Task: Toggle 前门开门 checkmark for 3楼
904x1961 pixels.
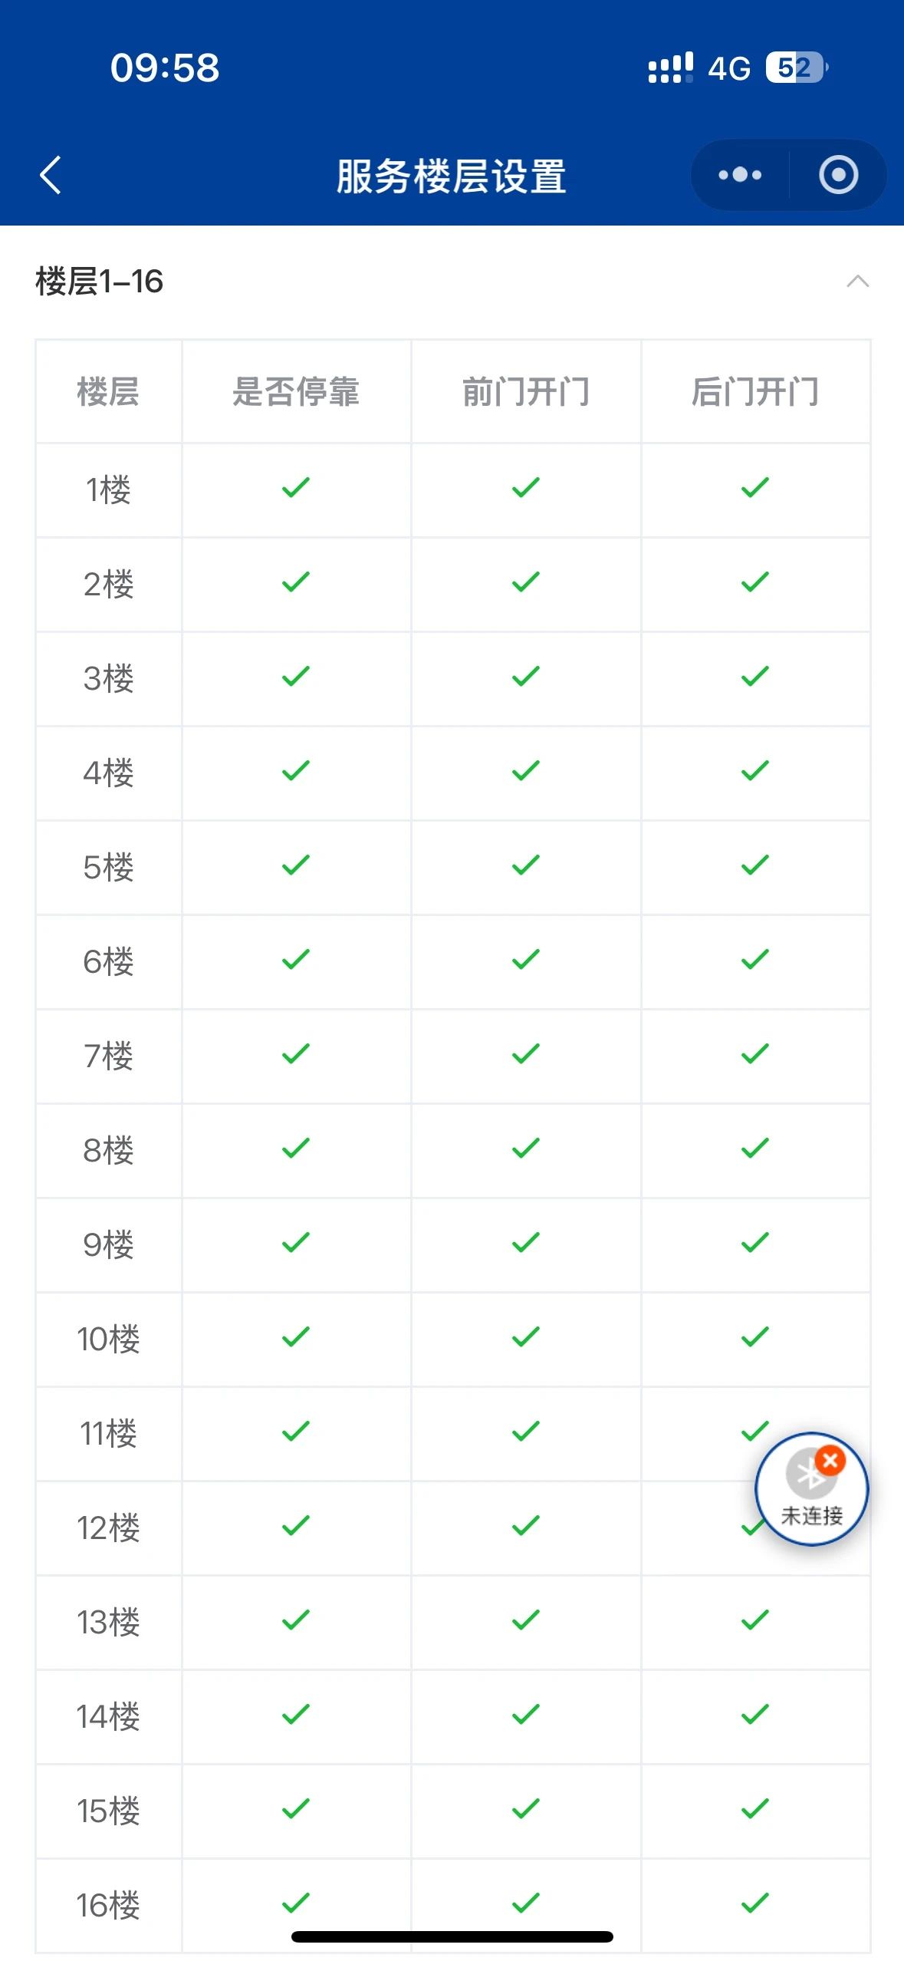Action: (526, 677)
